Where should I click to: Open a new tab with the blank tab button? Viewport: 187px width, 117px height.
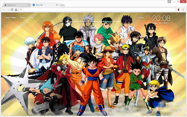pyautogui.click(x=62, y=5)
